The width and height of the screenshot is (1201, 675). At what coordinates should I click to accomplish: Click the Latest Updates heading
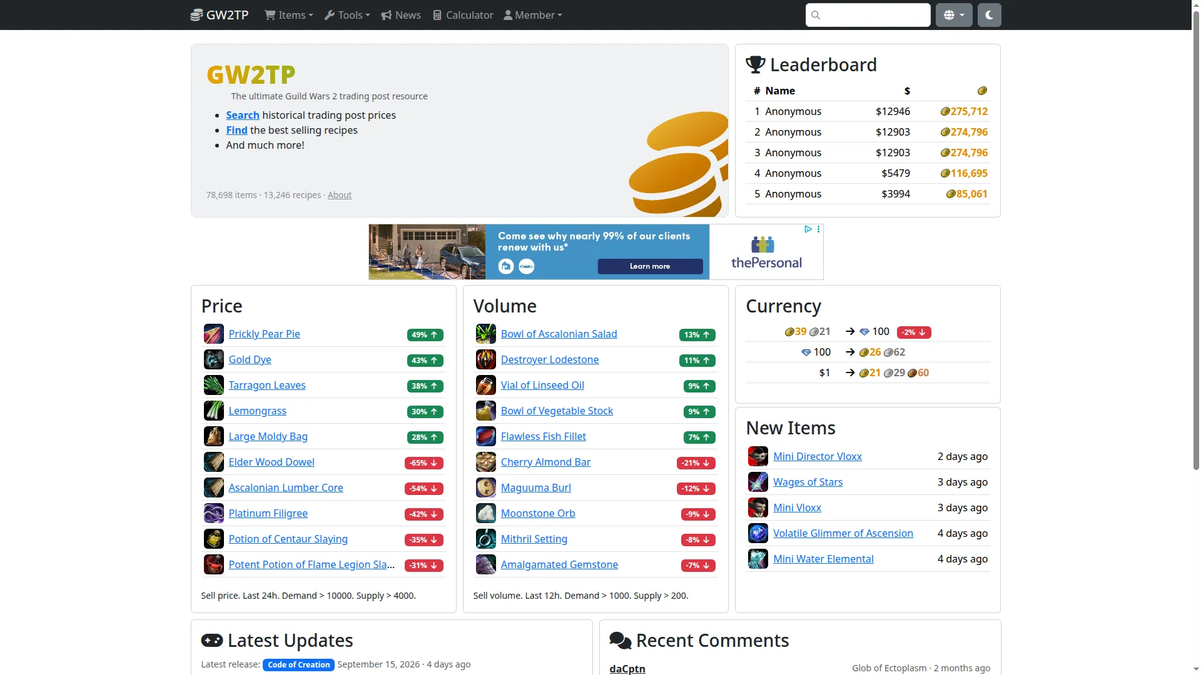point(277,641)
